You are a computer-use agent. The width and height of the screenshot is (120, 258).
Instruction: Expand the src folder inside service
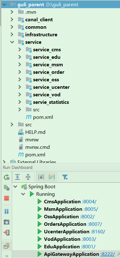[20, 109]
